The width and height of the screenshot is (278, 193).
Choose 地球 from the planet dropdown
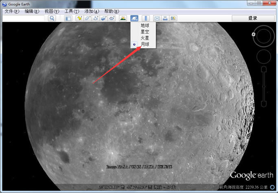(x=145, y=26)
